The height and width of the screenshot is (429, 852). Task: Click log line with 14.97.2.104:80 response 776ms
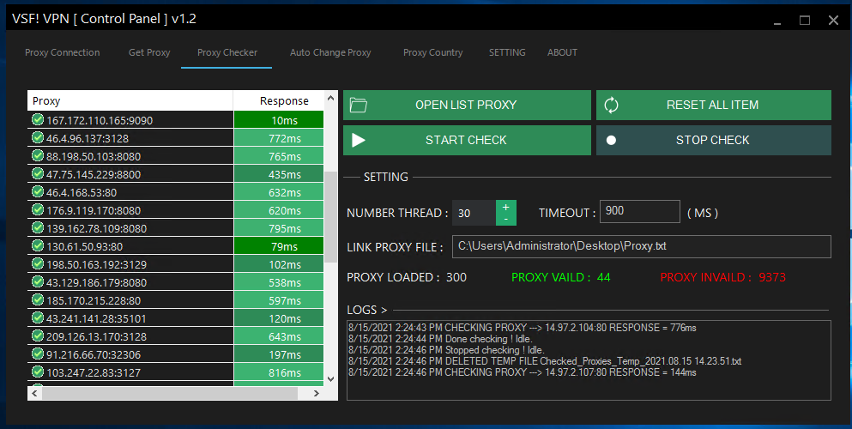[523, 328]
